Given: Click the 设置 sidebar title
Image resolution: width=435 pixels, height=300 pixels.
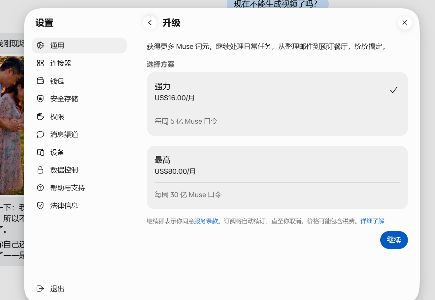Looking at the screenshot, I should [44, 23].
